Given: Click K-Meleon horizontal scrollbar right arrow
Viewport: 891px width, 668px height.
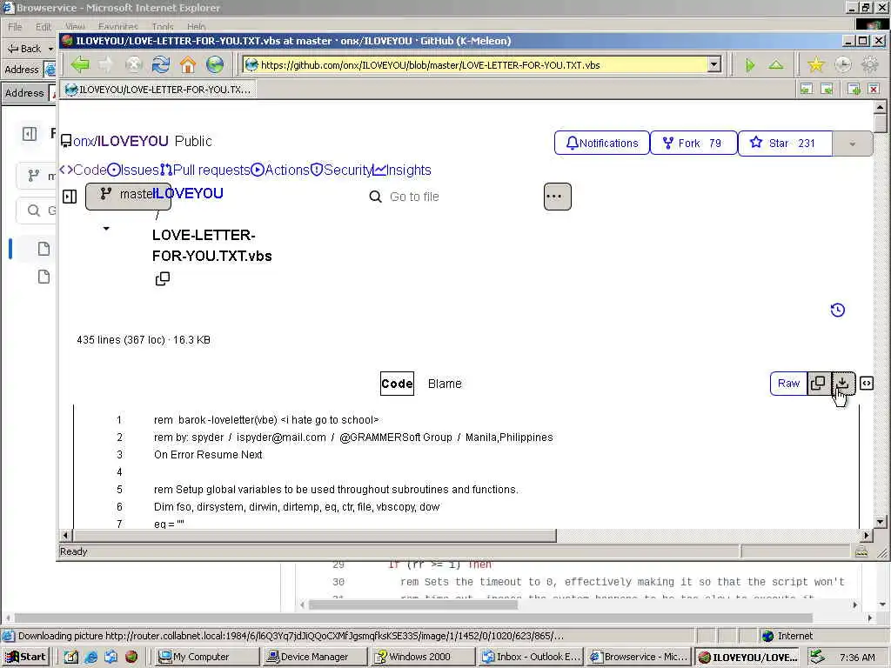Looking at the screenshot, I should pyautogui.click(x=868, y=535).
